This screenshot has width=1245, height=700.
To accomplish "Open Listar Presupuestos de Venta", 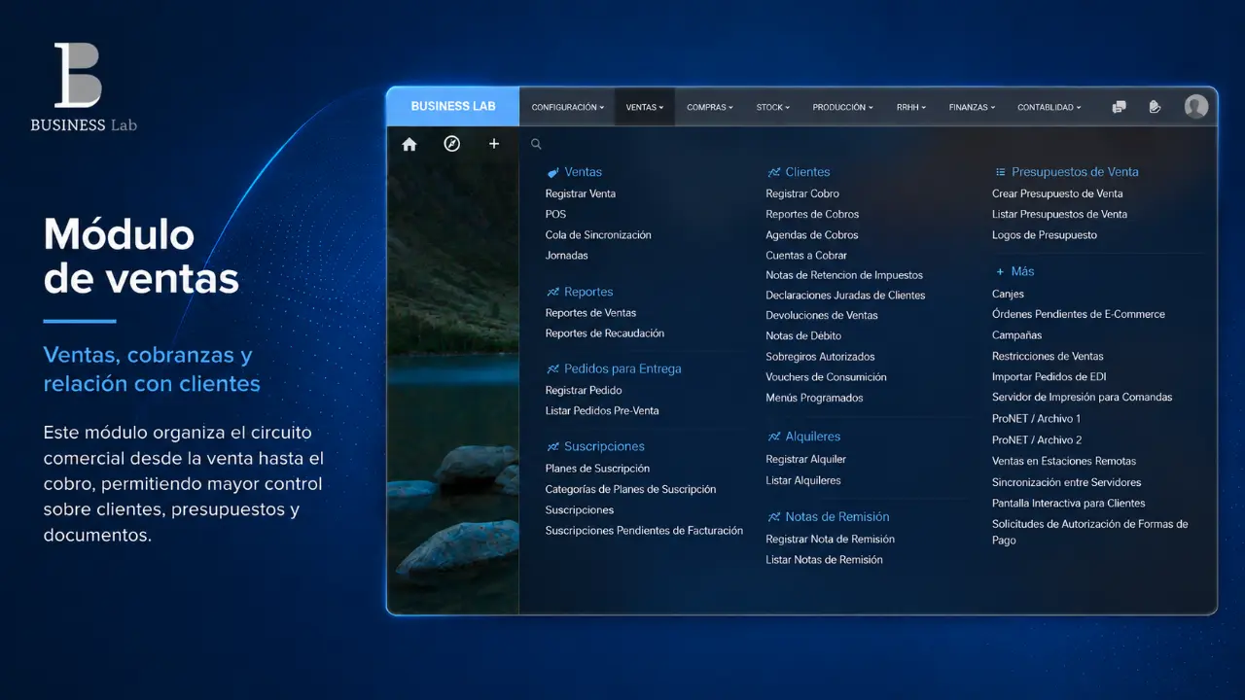I will [x=1059, y=214].
